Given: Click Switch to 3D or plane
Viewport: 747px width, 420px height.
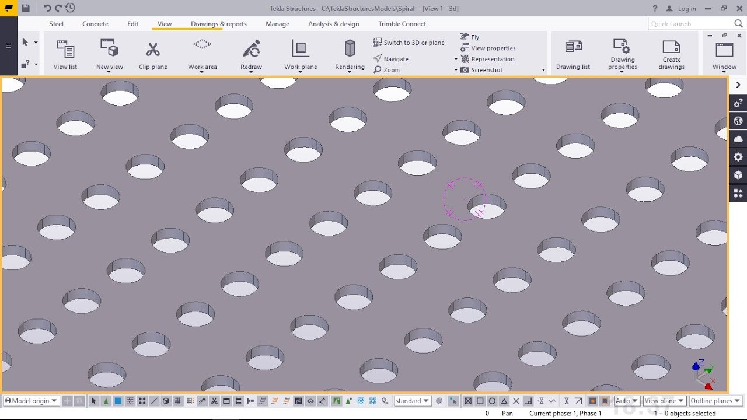Looking at the screenshot, I should 409,43.
